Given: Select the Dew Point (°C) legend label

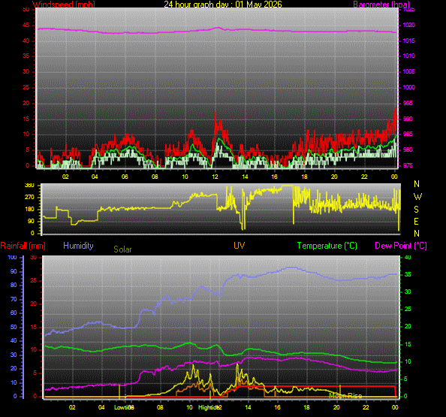Looking at the screenshot, I should click(x=401, y=246).
